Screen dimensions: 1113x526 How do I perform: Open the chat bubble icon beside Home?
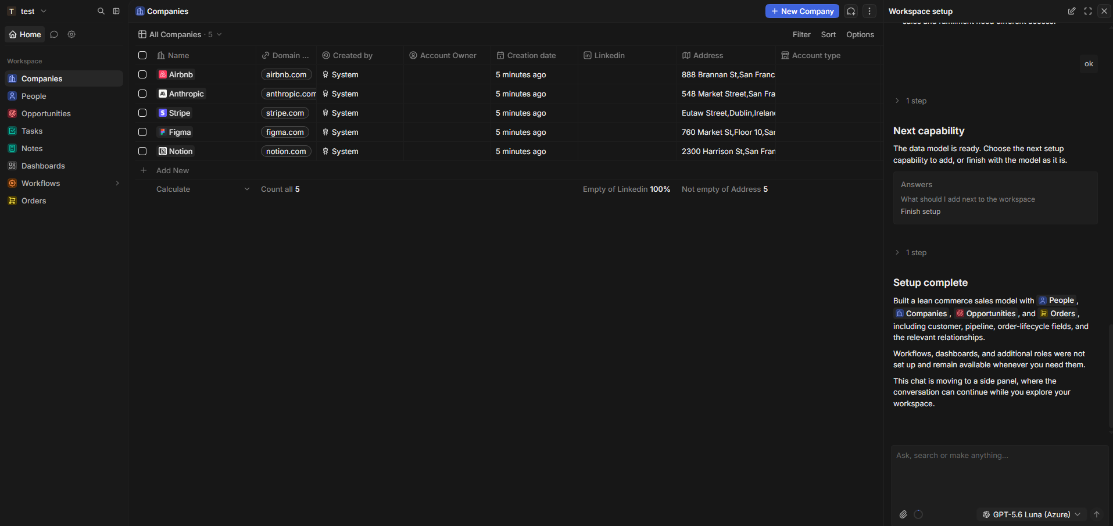tap(54, 34)
